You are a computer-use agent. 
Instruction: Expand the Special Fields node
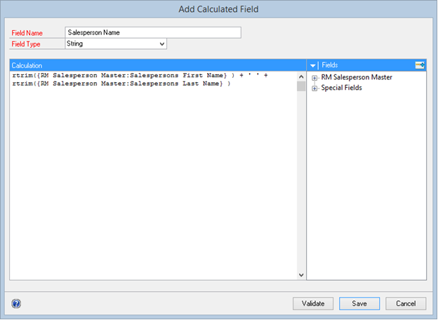314,88
